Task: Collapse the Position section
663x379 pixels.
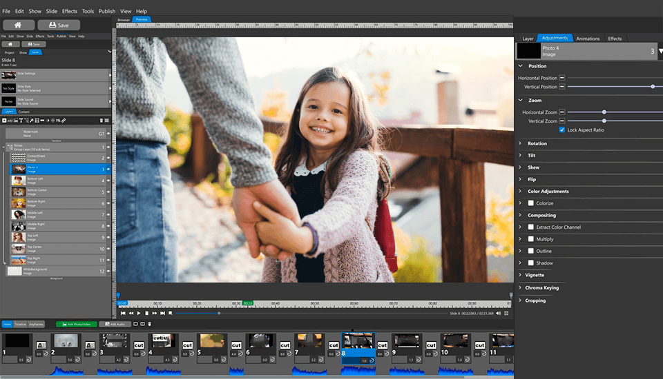Action: coord(520,66)
